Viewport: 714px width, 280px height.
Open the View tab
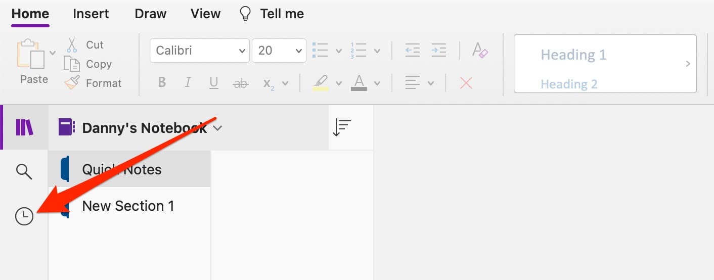click(x=205, y=14)
